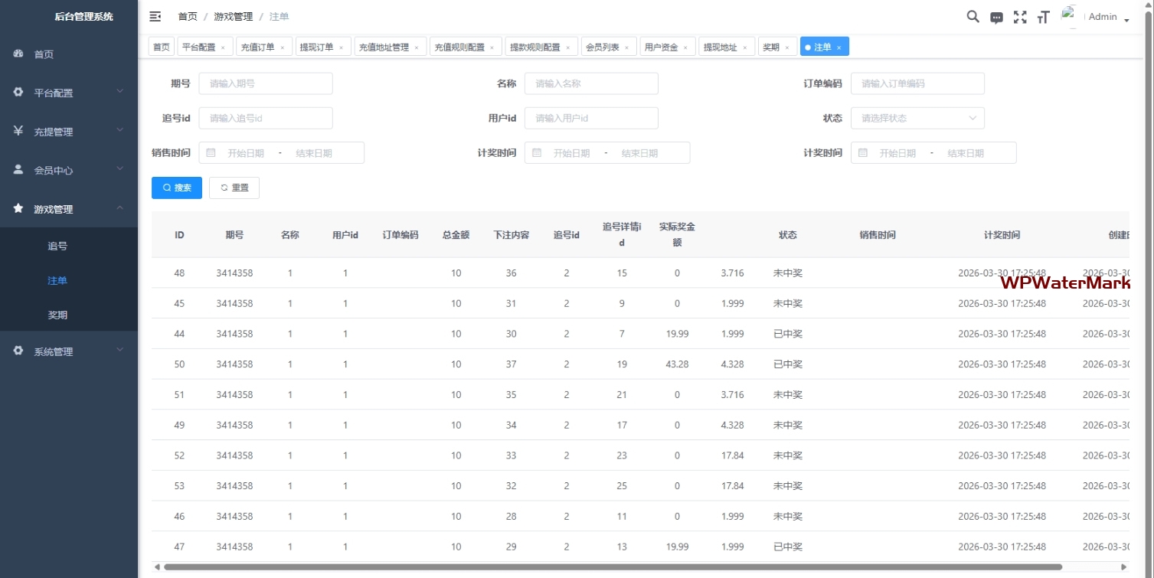Open the 状态 select dropdown
The image size is (1154, 578).
[x=917, y=119]
